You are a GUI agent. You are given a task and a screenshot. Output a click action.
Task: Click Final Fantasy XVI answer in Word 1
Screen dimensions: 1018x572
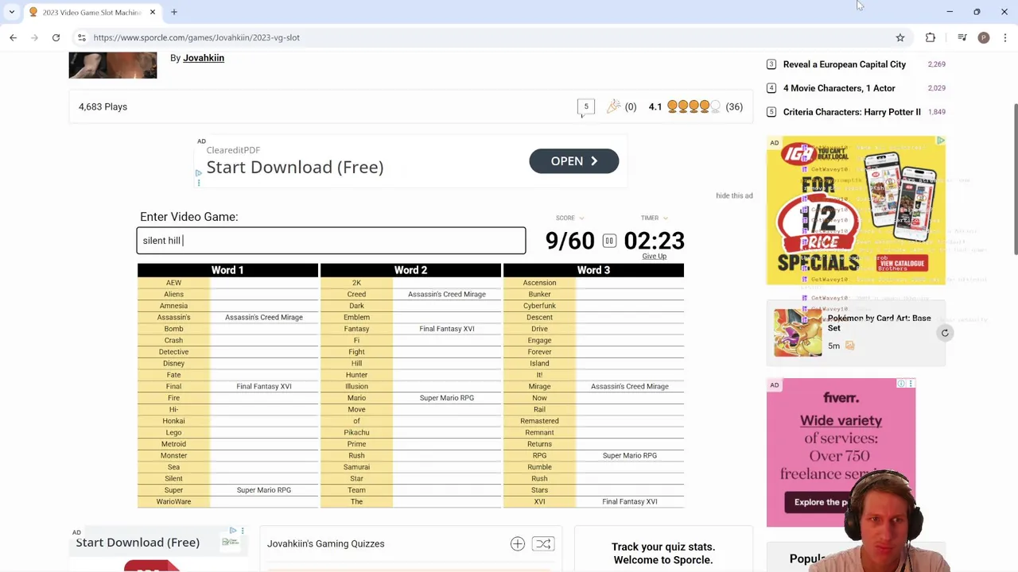pos(264,386)
